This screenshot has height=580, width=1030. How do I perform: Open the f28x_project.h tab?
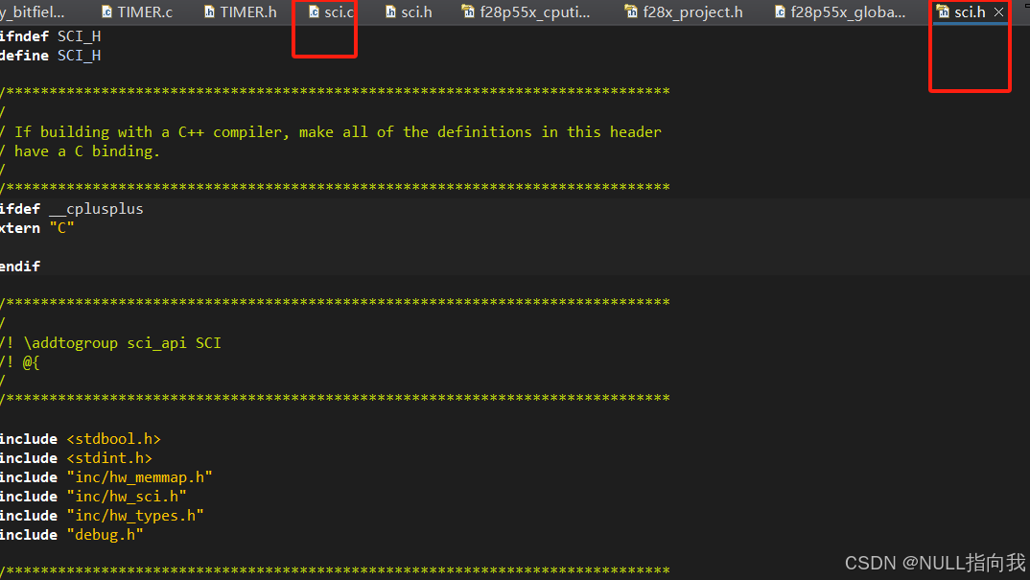pyautogui.click(x=684, y=12)
